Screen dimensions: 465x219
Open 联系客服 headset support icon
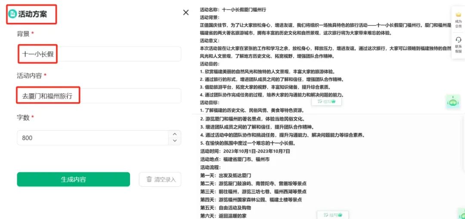458,40
